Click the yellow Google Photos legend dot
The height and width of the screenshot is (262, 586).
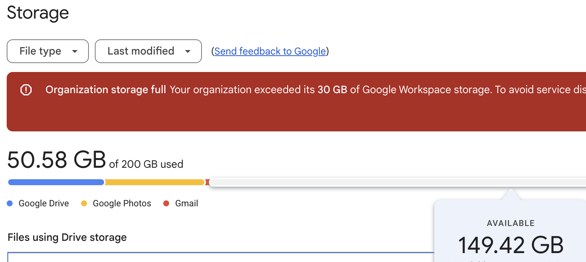[84, 203]
